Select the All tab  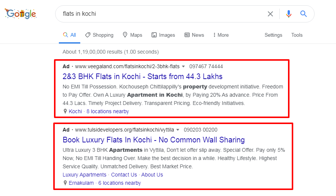[69, 35]
